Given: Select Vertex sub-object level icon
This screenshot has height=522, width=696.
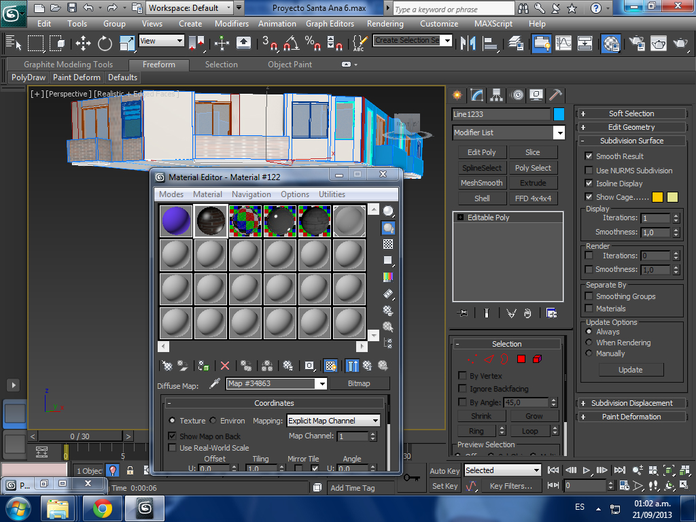Looking at the screenshot, I should coord(472,359).
